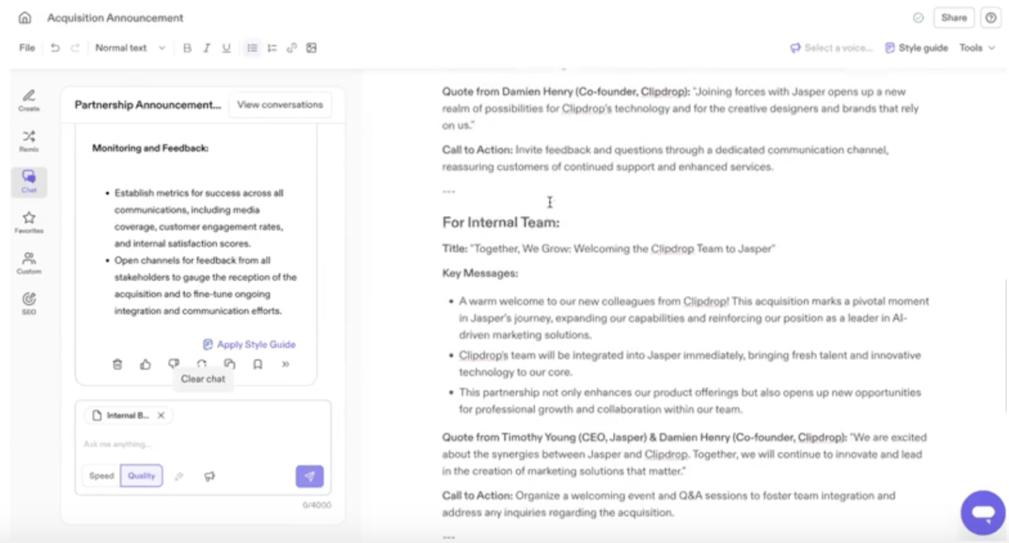Open the Tools dropdown menu
The image size is (1009, 543).
coord(977,48)
